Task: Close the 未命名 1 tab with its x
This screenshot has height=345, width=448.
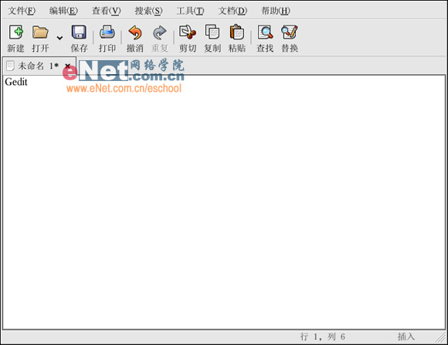Action: pyautogui.click(x=68, y=66)
